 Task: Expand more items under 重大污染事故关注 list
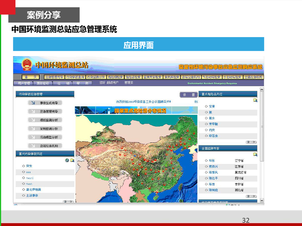click(x=68, y=201)
